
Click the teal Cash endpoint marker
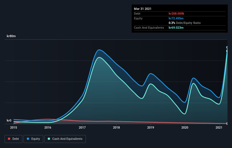[227, 51]
